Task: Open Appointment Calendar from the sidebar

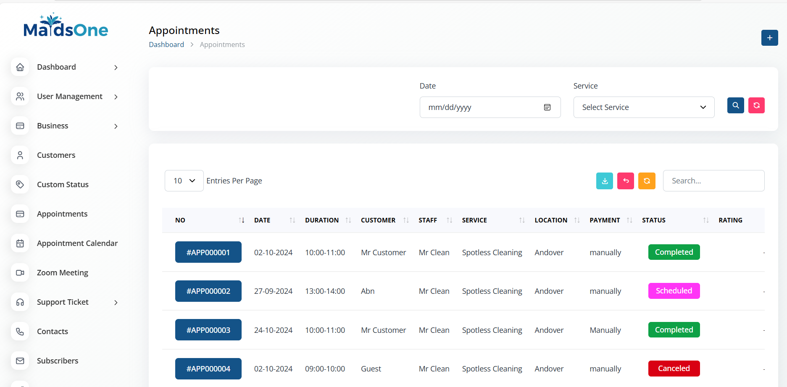Action: click(x=77, y=243)
